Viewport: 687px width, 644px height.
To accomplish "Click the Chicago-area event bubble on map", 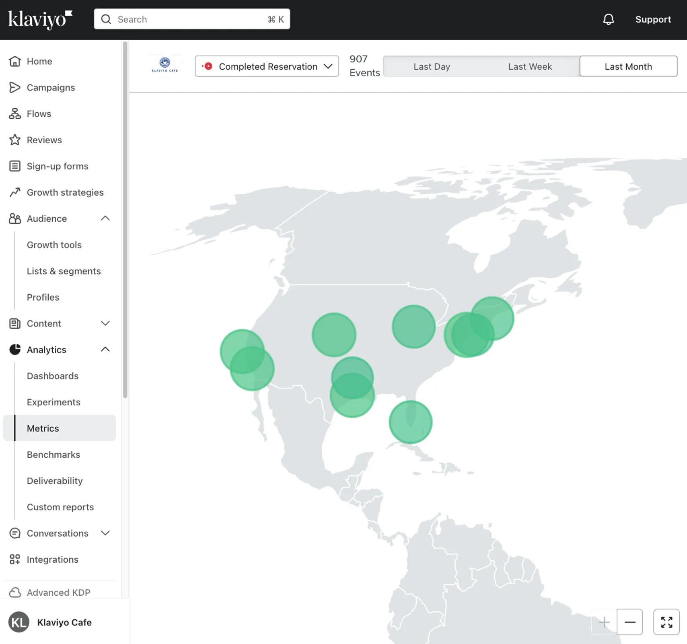I will (x=414, y=326).
